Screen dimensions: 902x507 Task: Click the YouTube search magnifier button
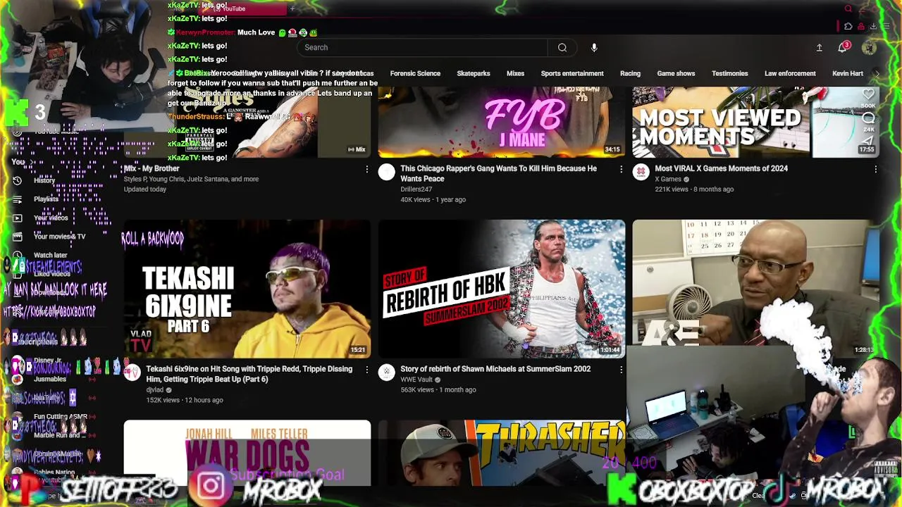point(562,47)
